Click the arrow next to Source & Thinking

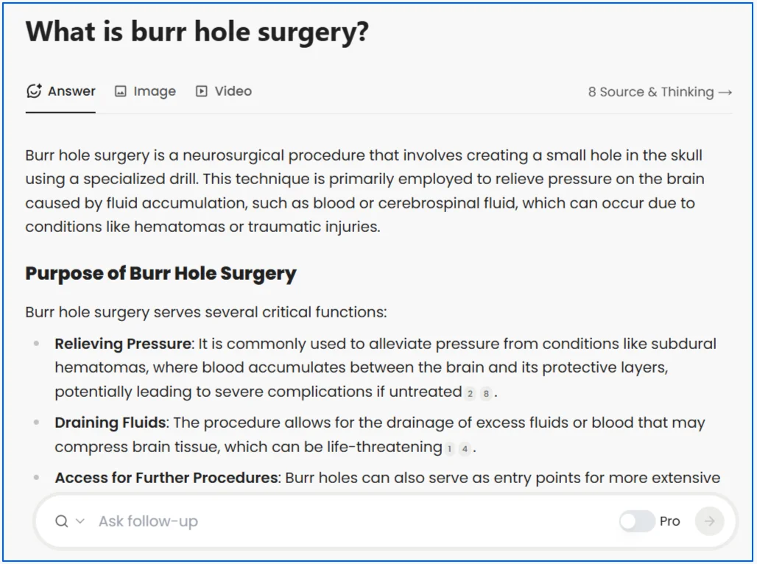725,92
